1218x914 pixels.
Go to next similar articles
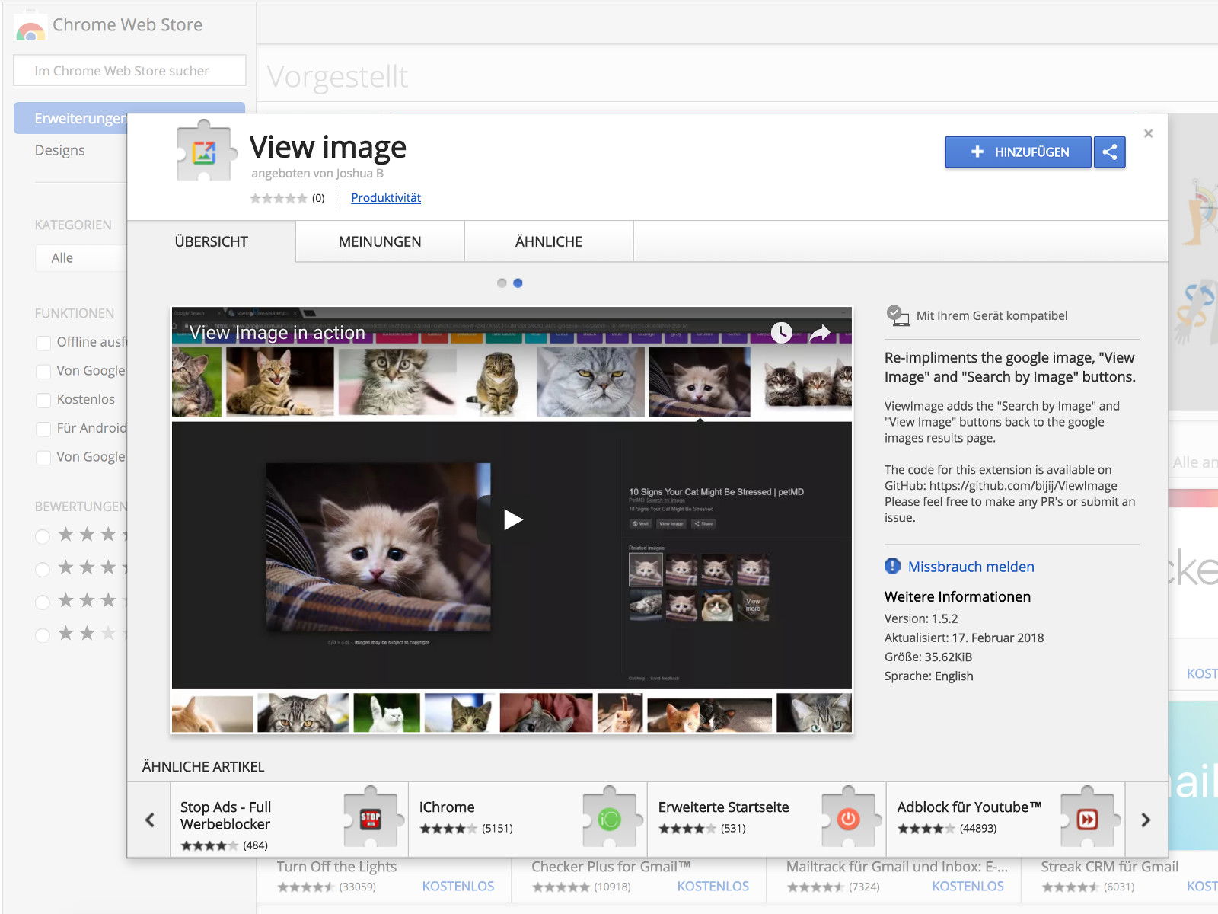coord(1146,820)
